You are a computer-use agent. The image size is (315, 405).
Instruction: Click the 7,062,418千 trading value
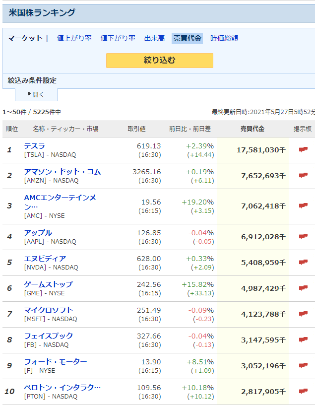[263, 206]
